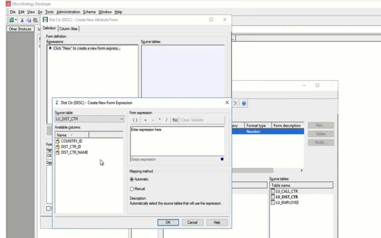Open the dropdown arrow beside the globe icon
This screenshot has height=238, width=381.
click(16, 20)
